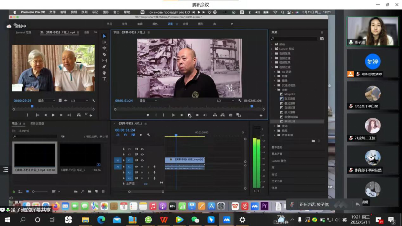Click the Lift button in Program monitor

[215, 115]
